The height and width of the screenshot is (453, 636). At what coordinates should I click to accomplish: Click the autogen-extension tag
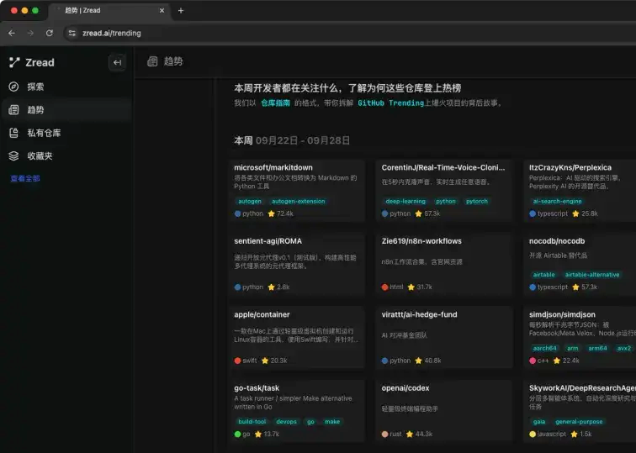298,202
